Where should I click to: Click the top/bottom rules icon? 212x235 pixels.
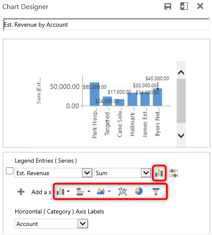[174, 173]
